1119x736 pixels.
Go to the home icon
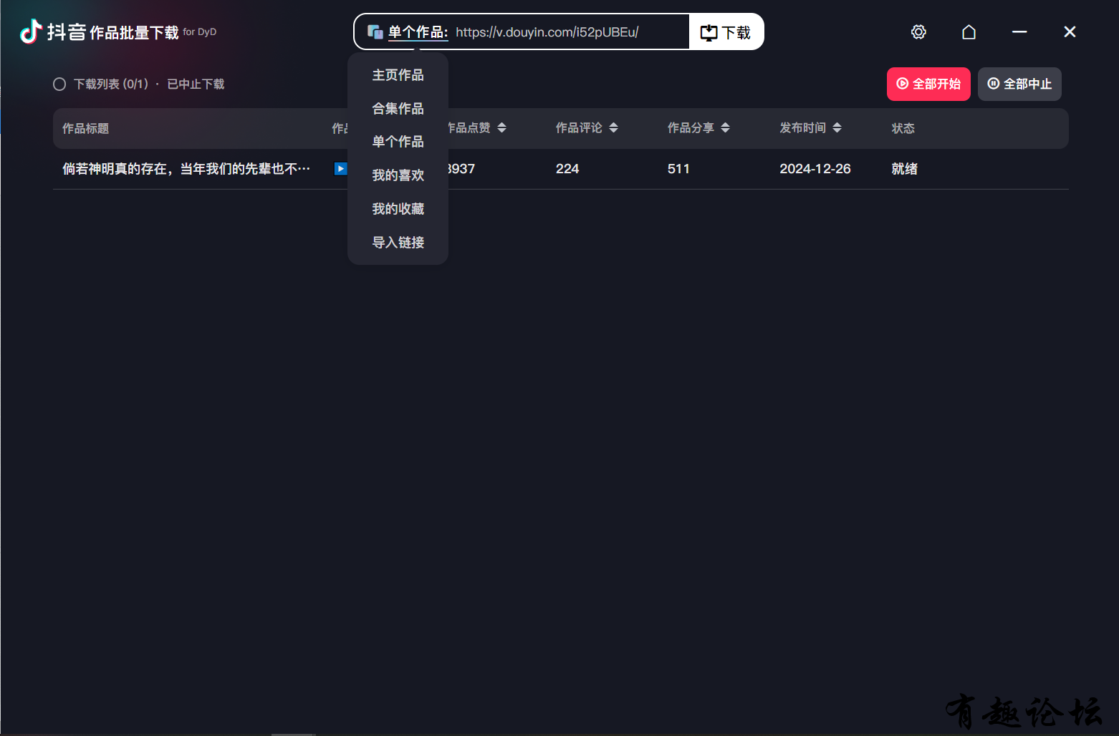coord(969,32)
